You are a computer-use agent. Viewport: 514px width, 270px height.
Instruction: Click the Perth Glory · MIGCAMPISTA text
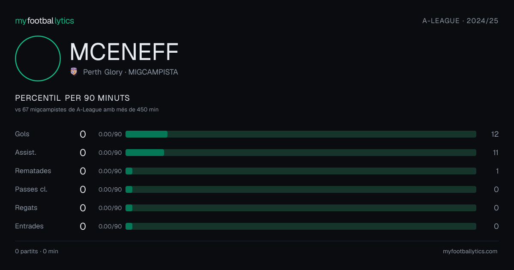(x=131, y=72)
